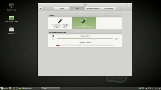Open the WINSETUP drive icon
Viewport: 161px width, 90px height.
[12, 31]
